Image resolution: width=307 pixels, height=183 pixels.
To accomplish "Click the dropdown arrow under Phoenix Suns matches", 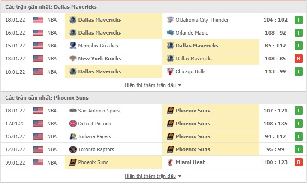I will 180,176.
